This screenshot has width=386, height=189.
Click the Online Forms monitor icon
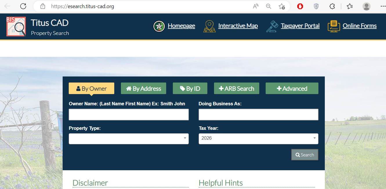click(x=334, y=26)
